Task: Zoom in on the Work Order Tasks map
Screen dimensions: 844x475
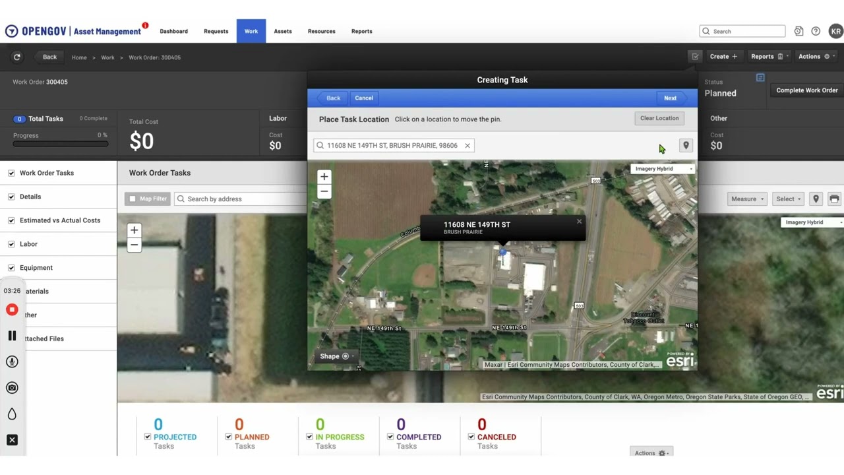Action: (x=134, y=230)
